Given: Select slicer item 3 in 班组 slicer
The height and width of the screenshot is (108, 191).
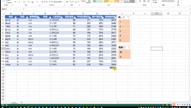Looking at the screenshot, I should coord(124,31).
